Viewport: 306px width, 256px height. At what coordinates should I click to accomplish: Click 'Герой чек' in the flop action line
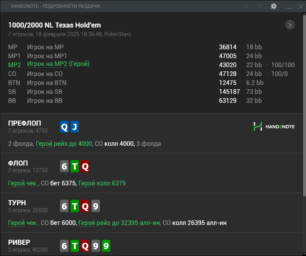click(22, 183)
